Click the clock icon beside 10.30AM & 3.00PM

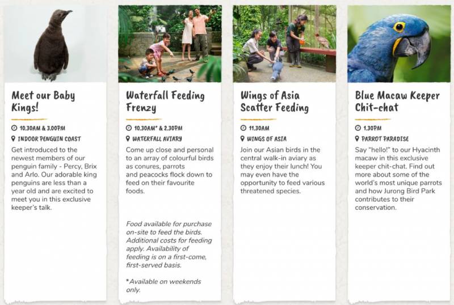14,128
